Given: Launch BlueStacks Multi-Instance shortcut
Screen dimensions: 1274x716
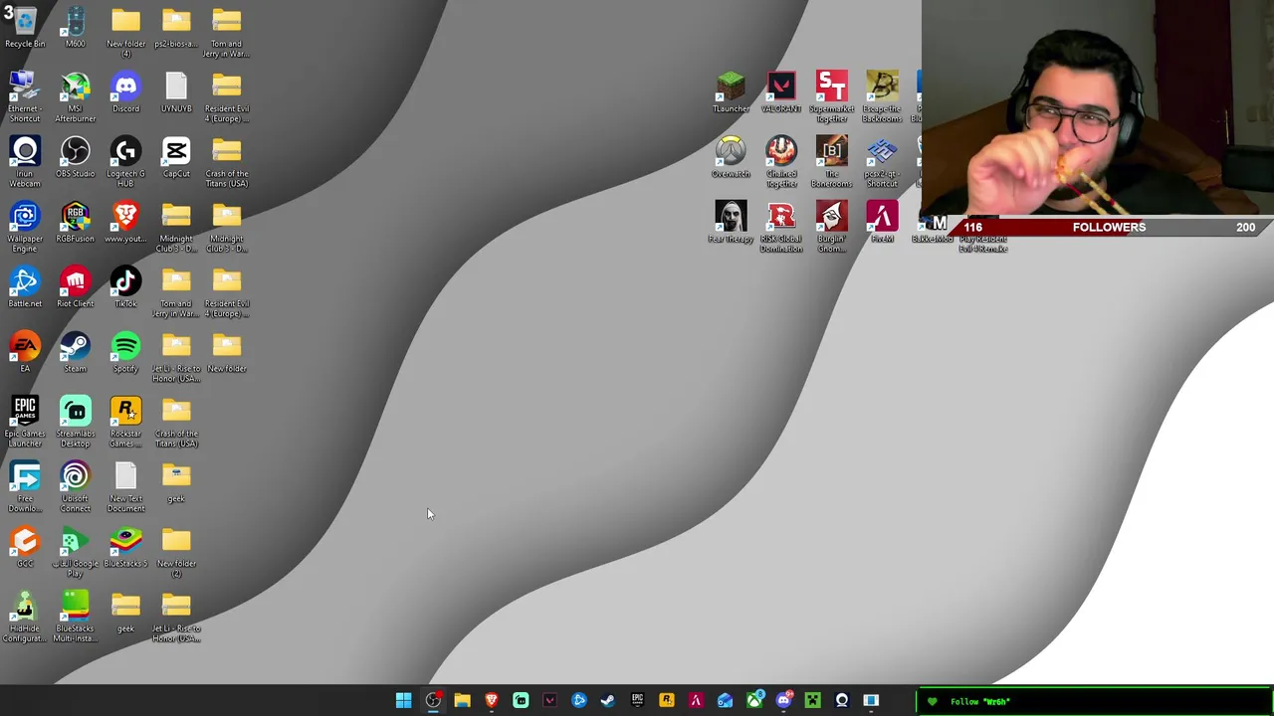Looking at the screenshot, I should pos(76,617).
